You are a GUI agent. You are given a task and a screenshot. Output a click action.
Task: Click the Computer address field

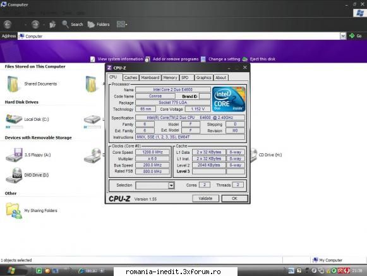pyautogui.click(x=179, y=36)
